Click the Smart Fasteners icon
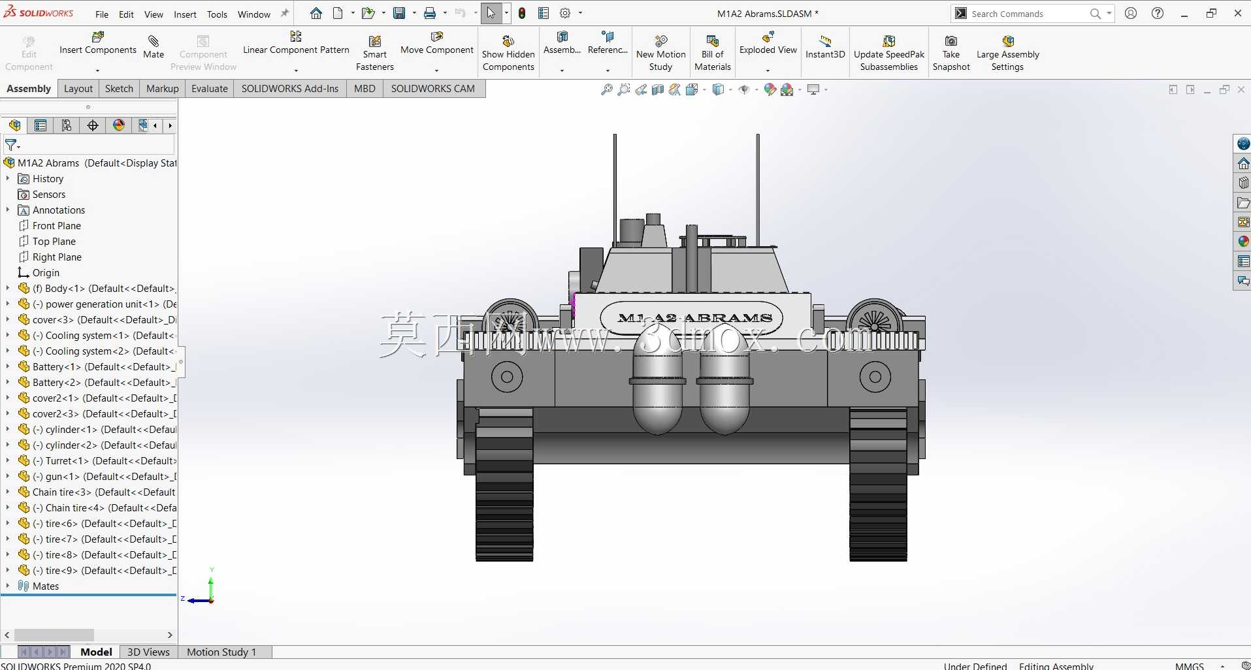Screen dimensions: 1251x670 [375, 42]
